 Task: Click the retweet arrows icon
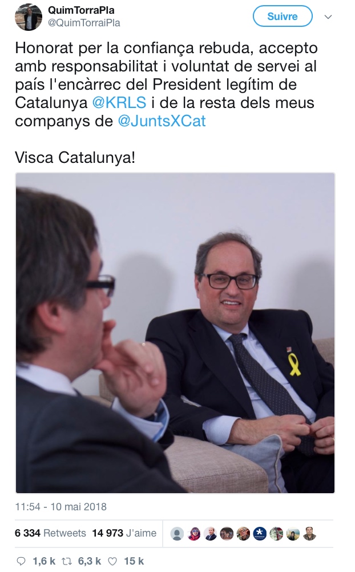click(x=68, y=561)
